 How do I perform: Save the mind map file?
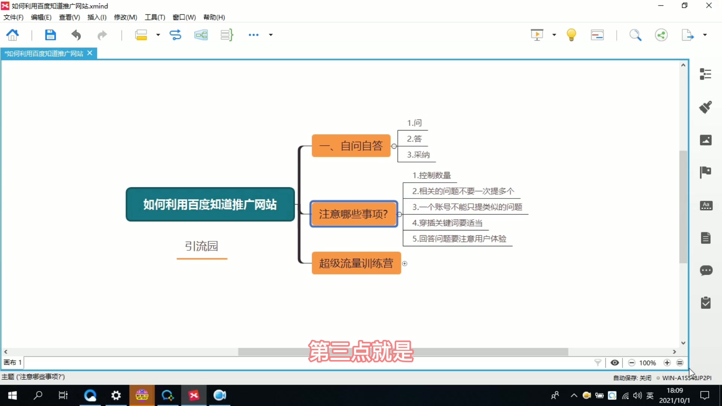(x=50, y=35)
